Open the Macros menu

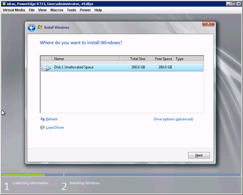point(57,10)
